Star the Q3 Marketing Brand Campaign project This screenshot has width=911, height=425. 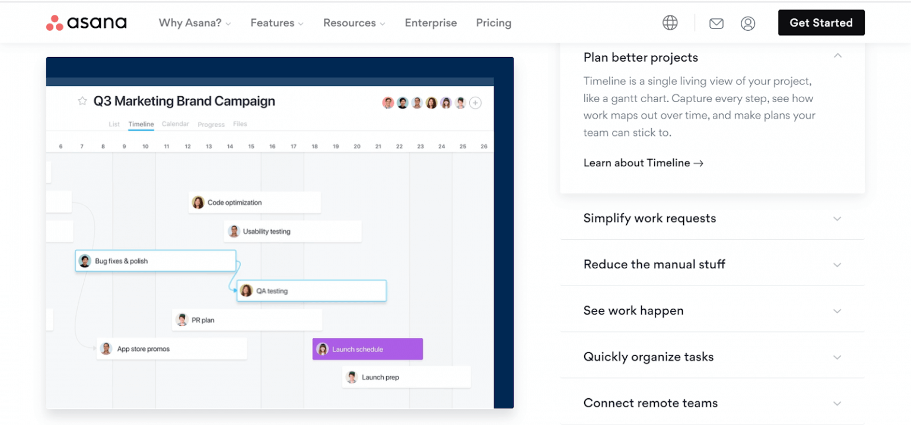click(82, 101)
